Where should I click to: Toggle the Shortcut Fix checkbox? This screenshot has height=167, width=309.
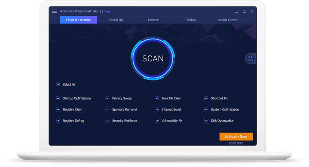click(x=206, y=98)
